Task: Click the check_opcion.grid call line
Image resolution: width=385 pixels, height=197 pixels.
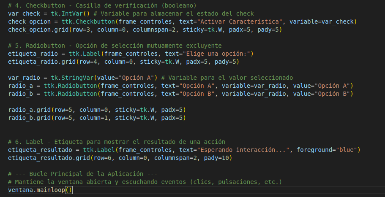Action: pyautogui.click(x=144, y=30)
